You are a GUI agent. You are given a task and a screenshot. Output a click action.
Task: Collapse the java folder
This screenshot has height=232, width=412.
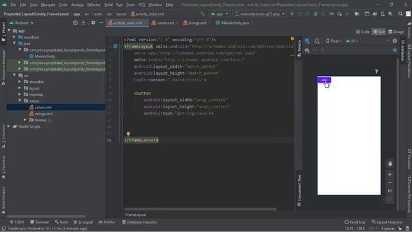point(14,43)
